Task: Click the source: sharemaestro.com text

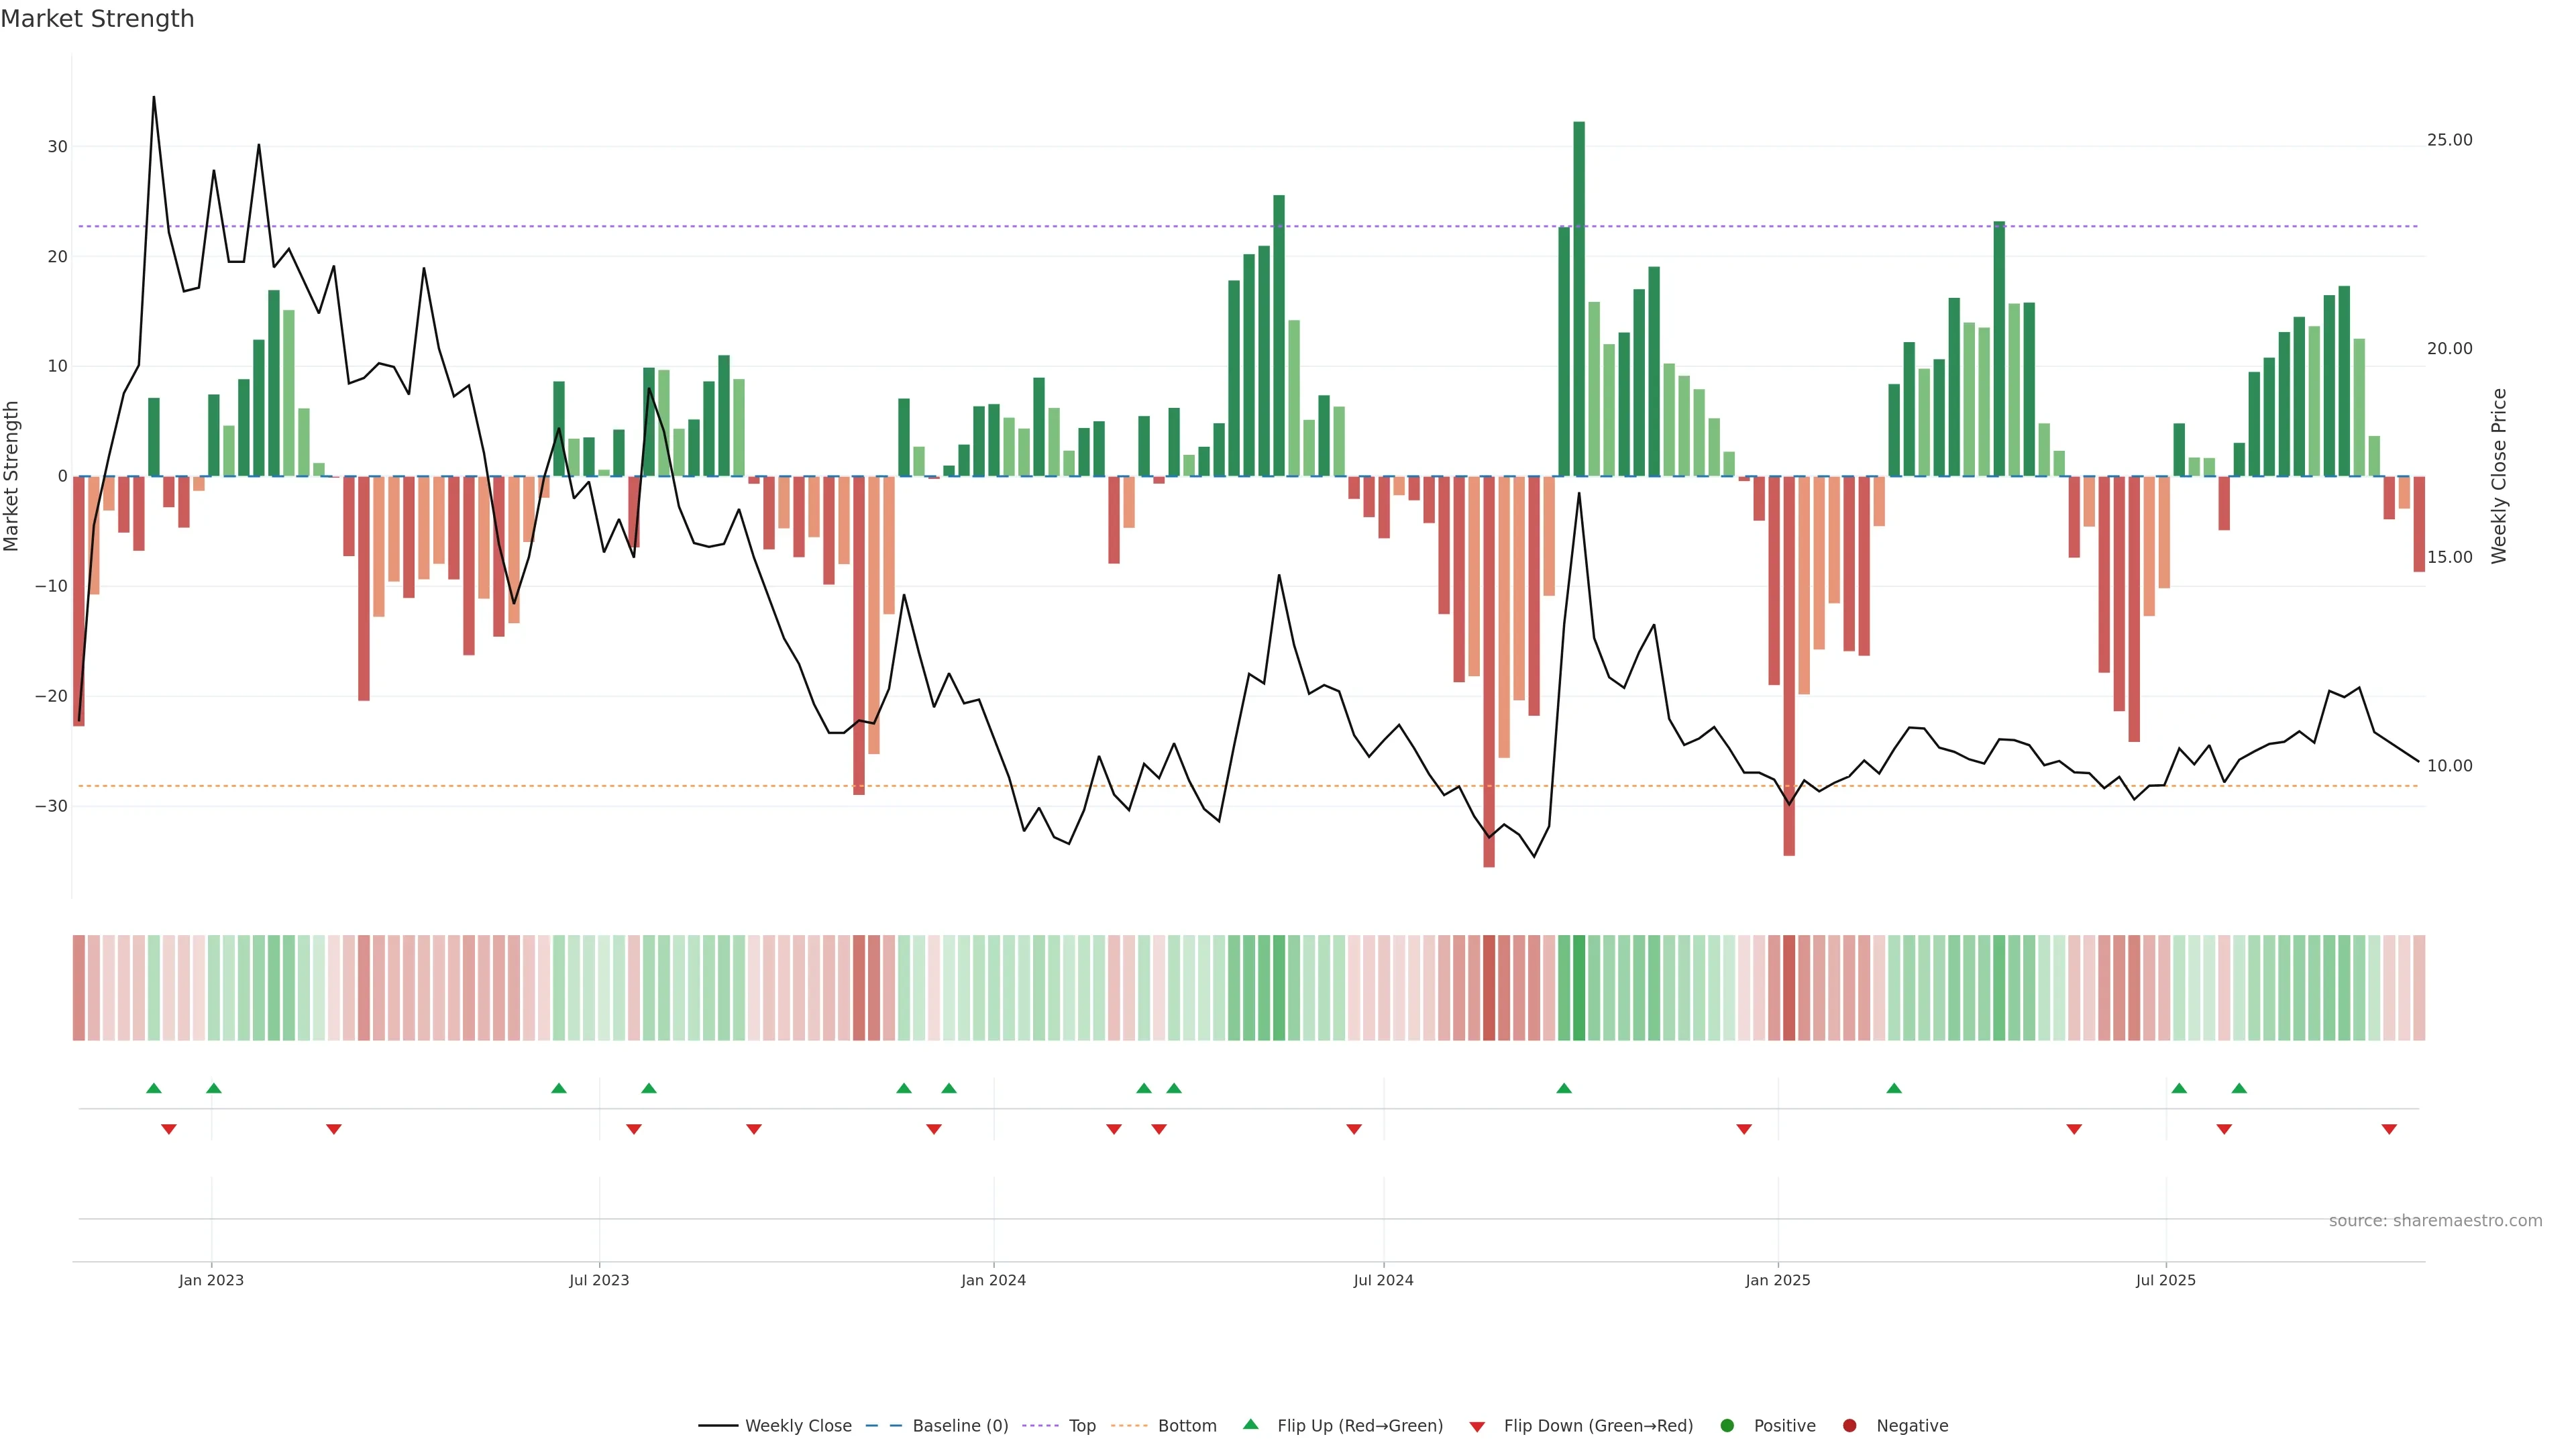Action: pyautogui.click(x=2435, y=1221)
